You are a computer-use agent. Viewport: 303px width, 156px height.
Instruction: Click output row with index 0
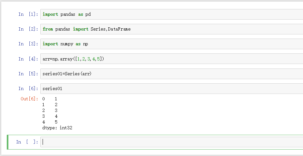50,99
